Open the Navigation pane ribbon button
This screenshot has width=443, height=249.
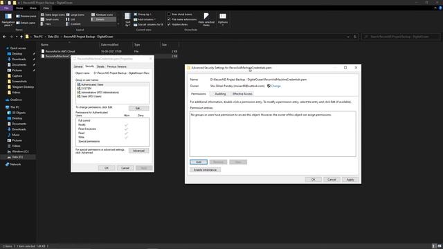8,19
